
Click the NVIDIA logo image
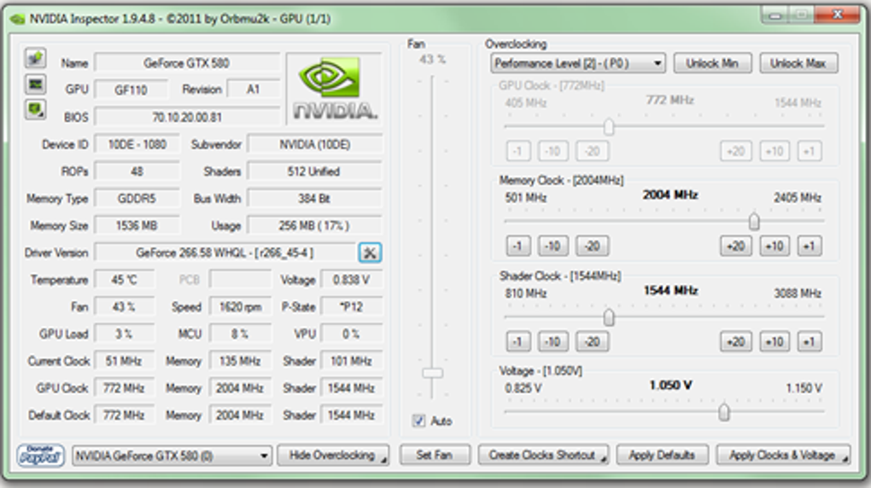(335, 89)
